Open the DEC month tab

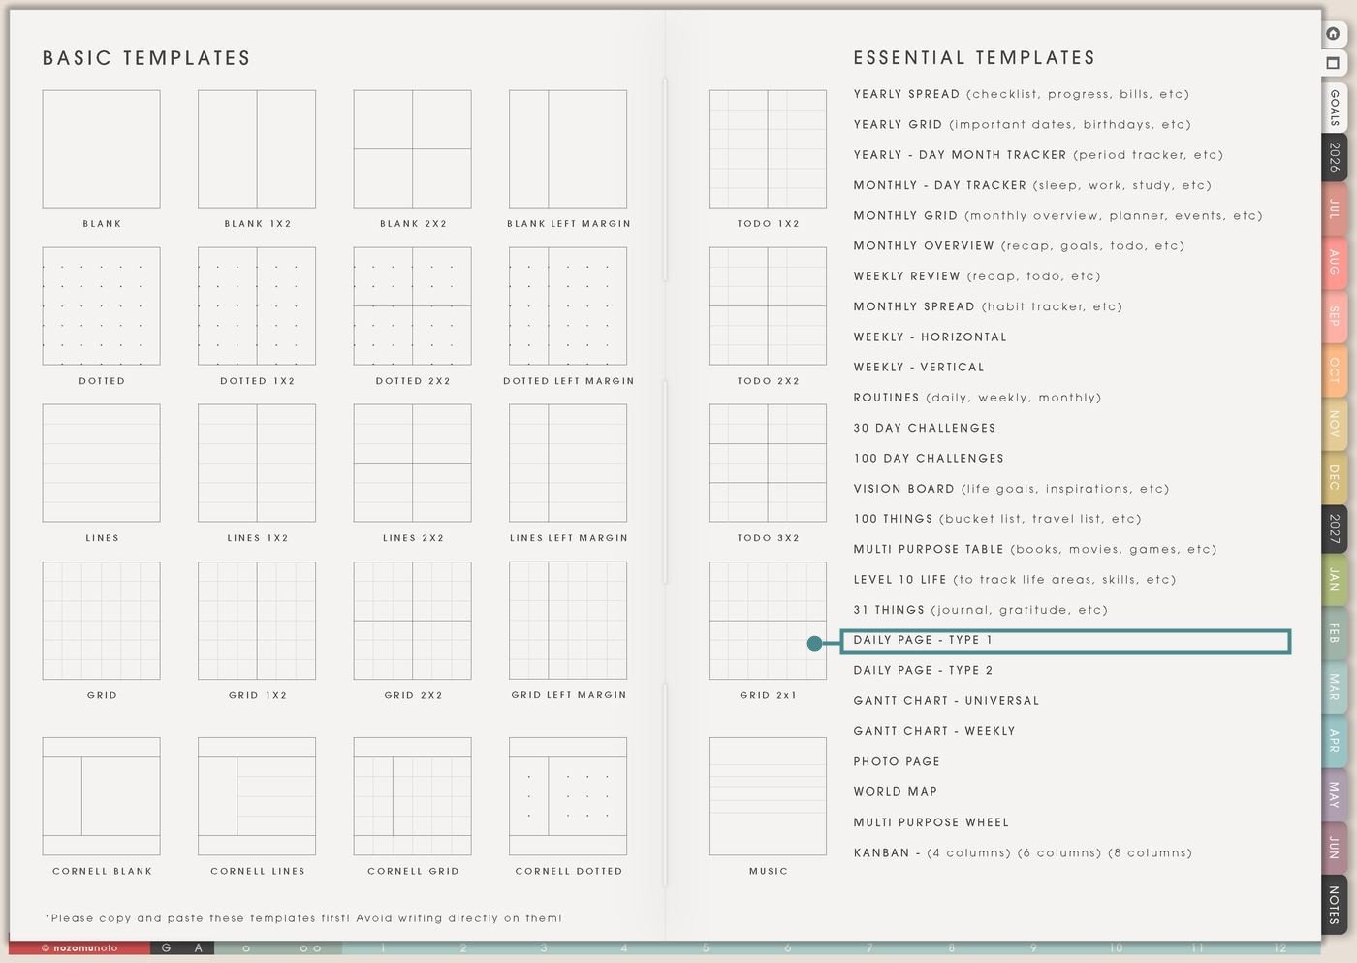pyautogui.click(x=1334, y=477)
